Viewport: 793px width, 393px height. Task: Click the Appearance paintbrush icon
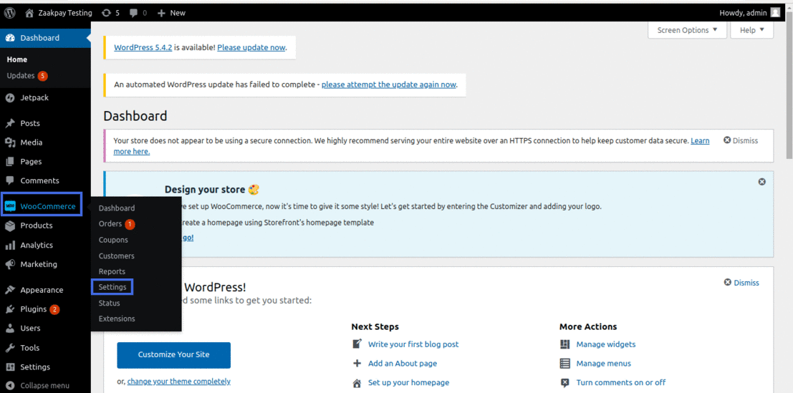click(x=9, y=290)
